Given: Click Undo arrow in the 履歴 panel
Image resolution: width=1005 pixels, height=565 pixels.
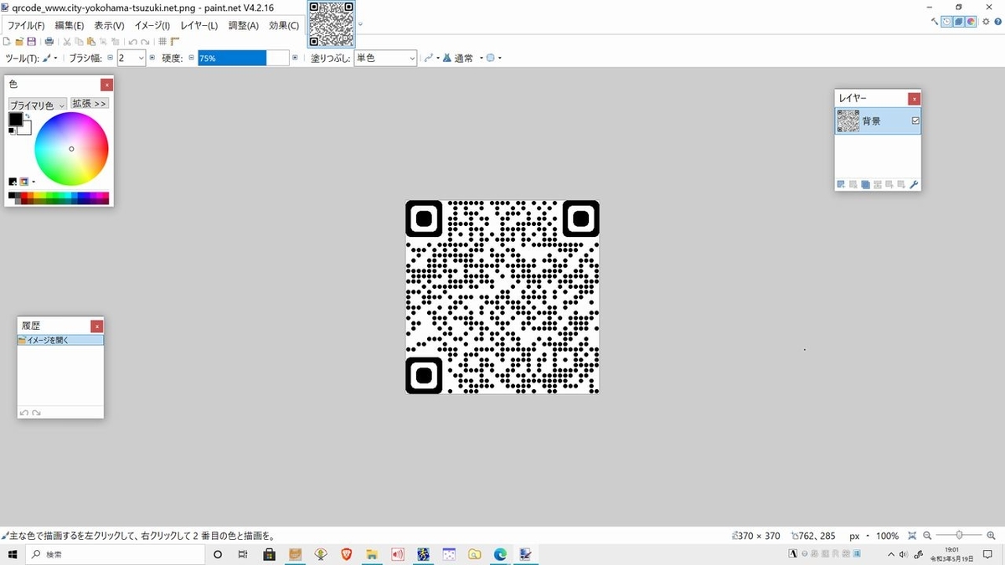Looking at the screenshot, I should click(23, 413).
